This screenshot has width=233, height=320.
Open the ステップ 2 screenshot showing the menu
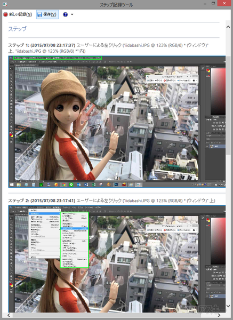(x=117, y=259)
